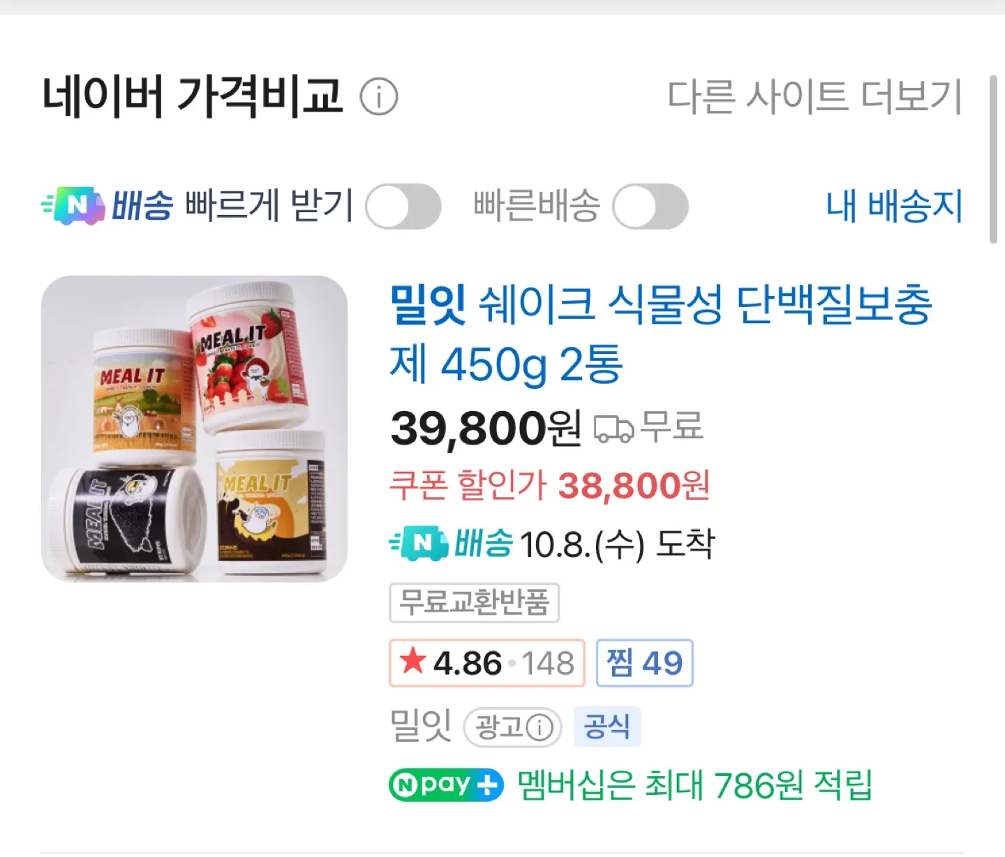
Task: Click the 4.86 · 148 review rating box
Action: point(486,663)
